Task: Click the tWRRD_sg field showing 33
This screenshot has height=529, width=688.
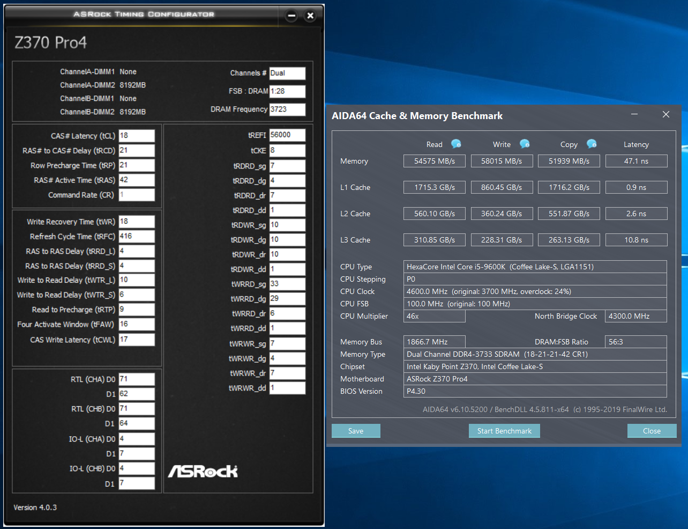Action: [287, 284]
